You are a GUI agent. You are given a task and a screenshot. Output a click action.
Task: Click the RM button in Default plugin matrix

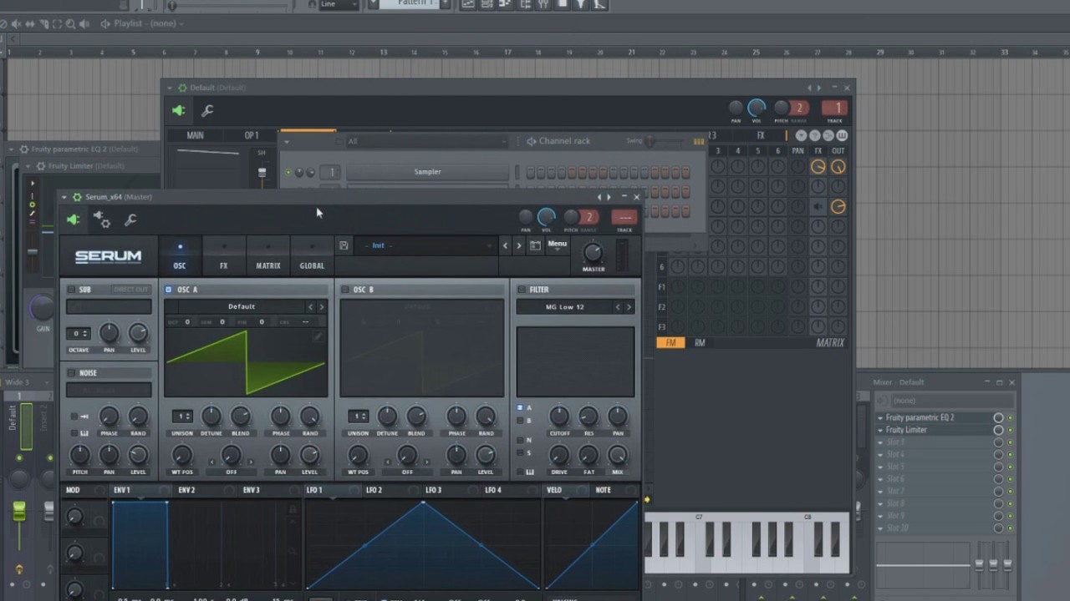coord(700,342)
